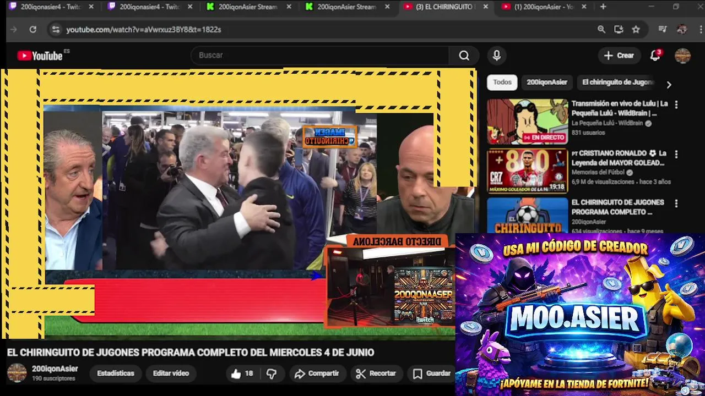Switch to the (1) 200iqonAsier YouTube tab
This screenshot has height=396, width=705.
click(544, 7)
